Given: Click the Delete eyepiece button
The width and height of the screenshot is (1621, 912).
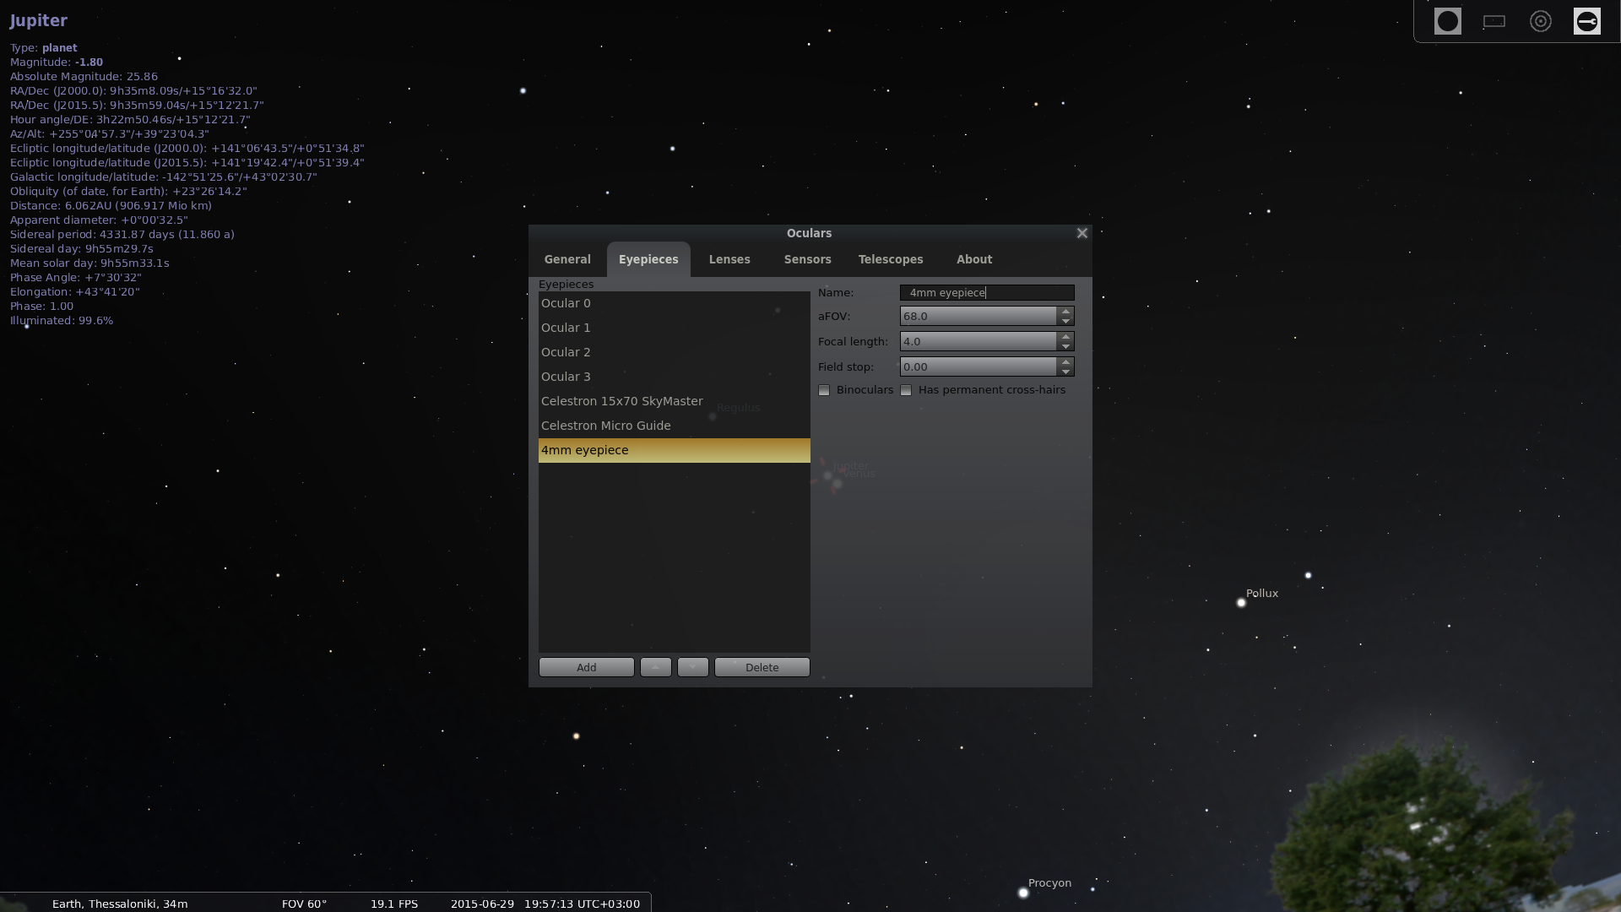Looking at the screenshot, I should (x=762, y=667).
